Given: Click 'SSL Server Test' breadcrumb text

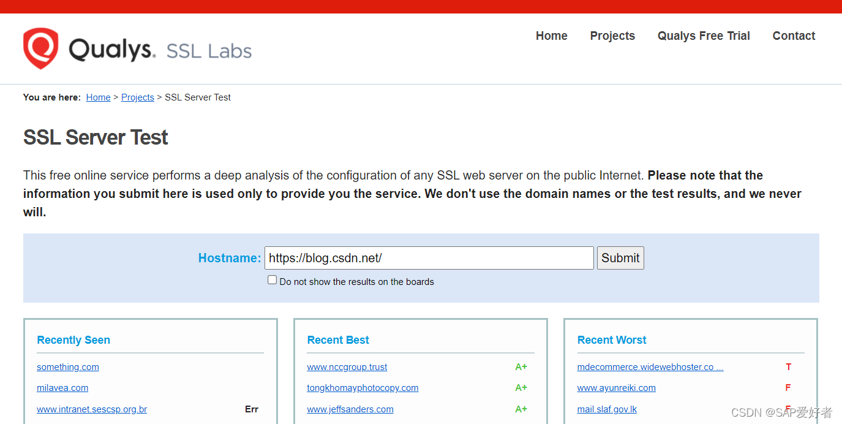Looking at the screenshot, I should (x=198, y=97).
